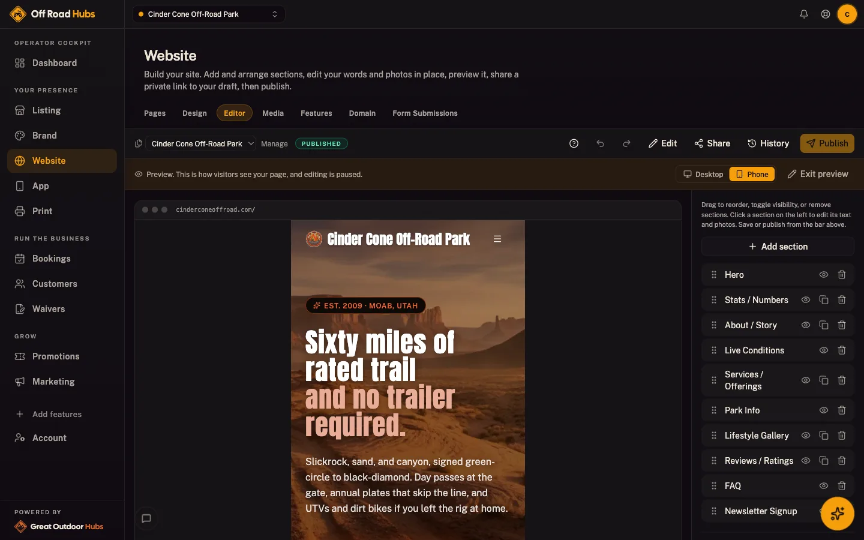
Task: Delete the Park Info section
Action: click(x=842, y=410)
